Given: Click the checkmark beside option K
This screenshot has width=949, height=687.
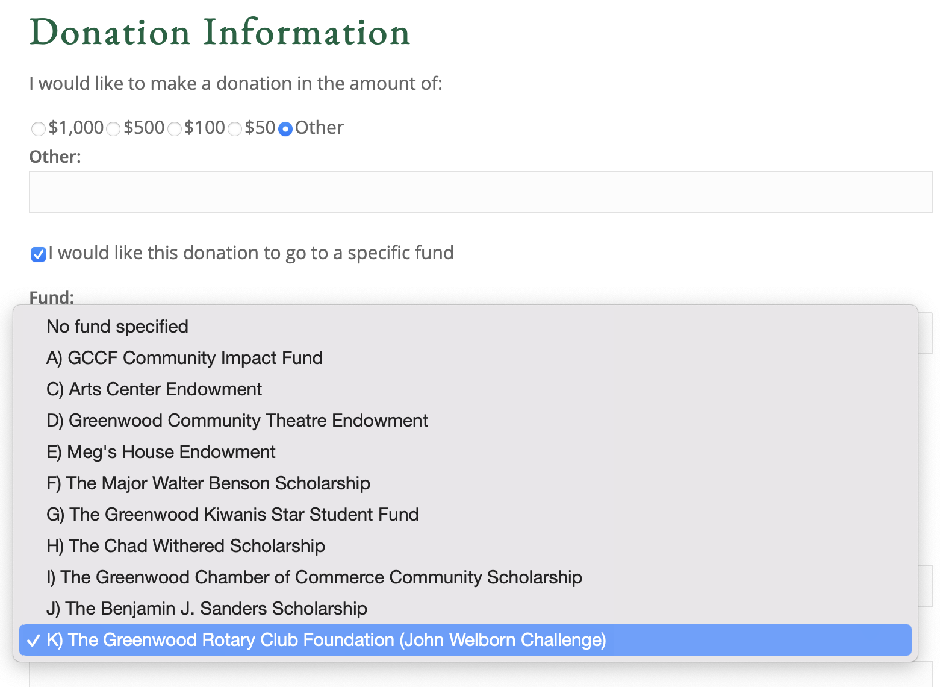Looking at the screenshot, I should [x=34, y=640].
